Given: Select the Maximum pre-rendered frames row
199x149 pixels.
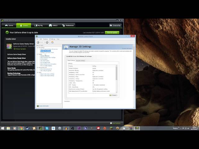Looking at the screenshot, I should click(92, 89).
